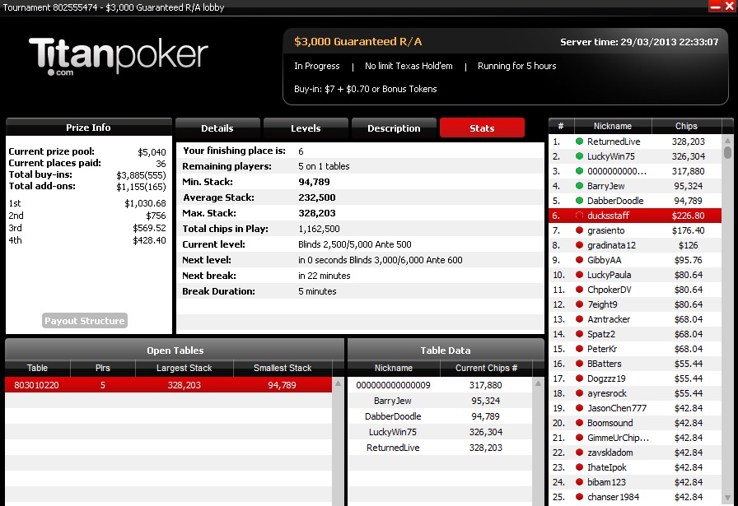
Task: Click red status dot beside IhateIpok
Action: coord(579,467)
